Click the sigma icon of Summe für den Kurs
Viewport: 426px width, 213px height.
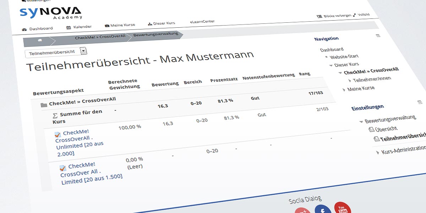[55, 115]
